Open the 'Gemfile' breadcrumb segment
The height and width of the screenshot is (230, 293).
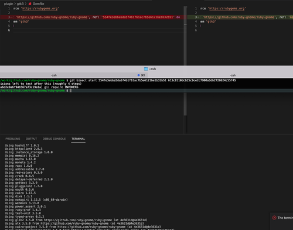tap(38, 4)
